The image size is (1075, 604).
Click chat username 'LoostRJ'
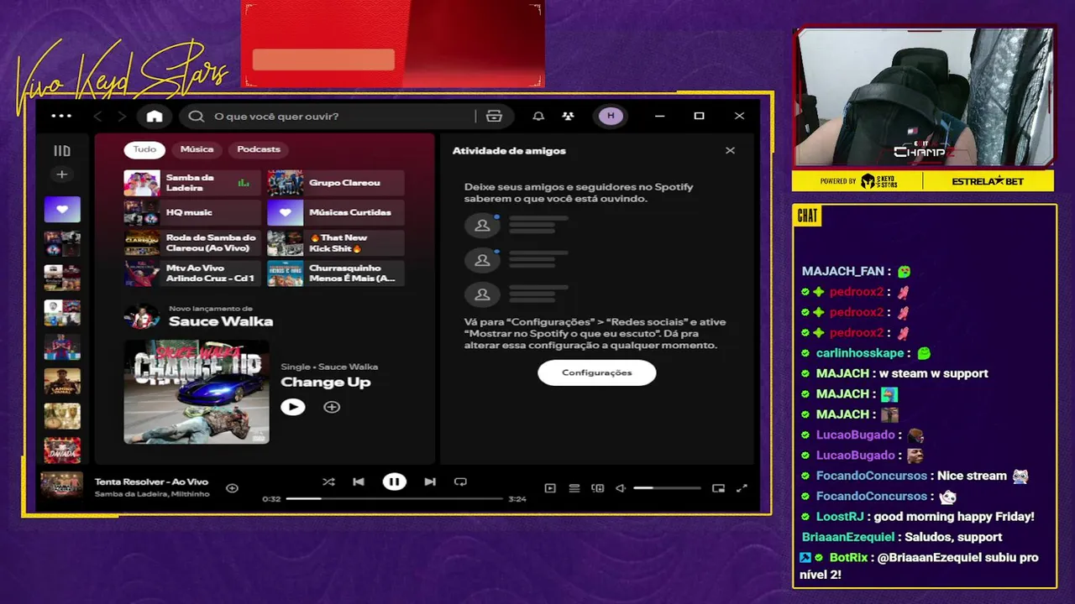840,517
